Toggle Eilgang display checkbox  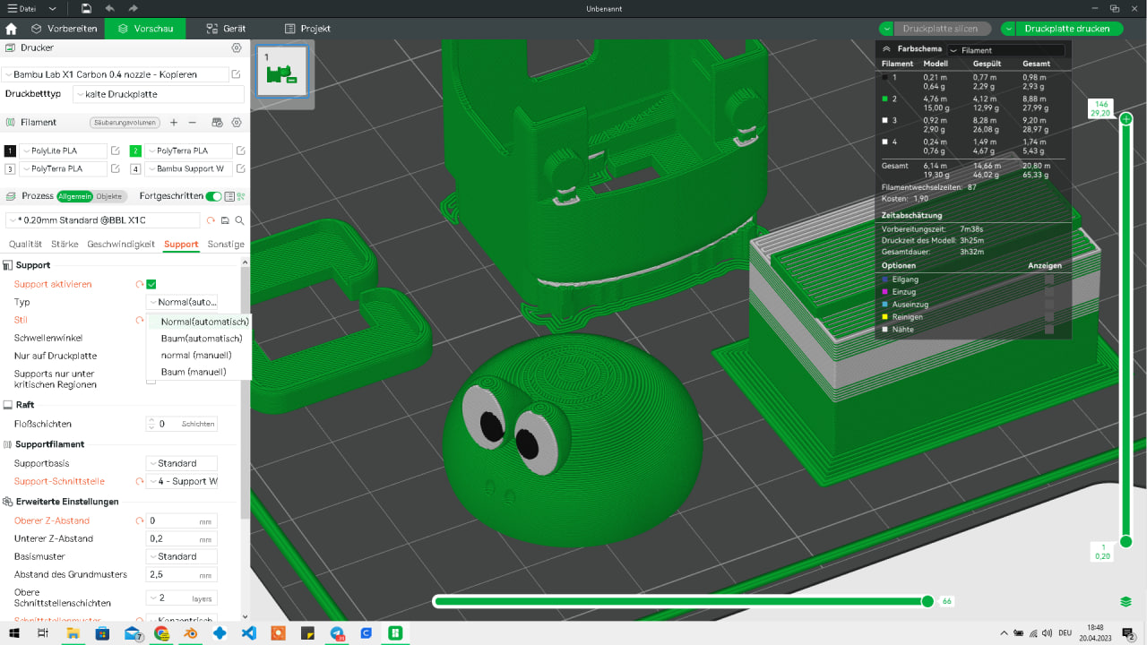(x=1049, y=279)
